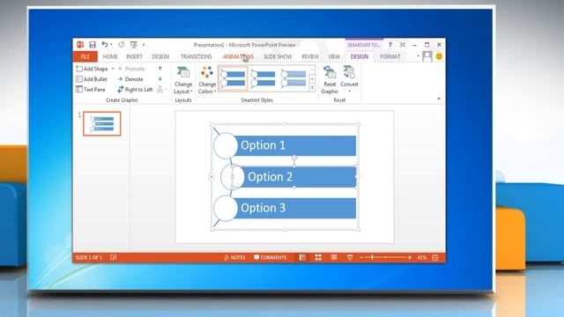The image size is (564, 317).
Task: Open the Convert dropdown
Action: tap(349, 80)
